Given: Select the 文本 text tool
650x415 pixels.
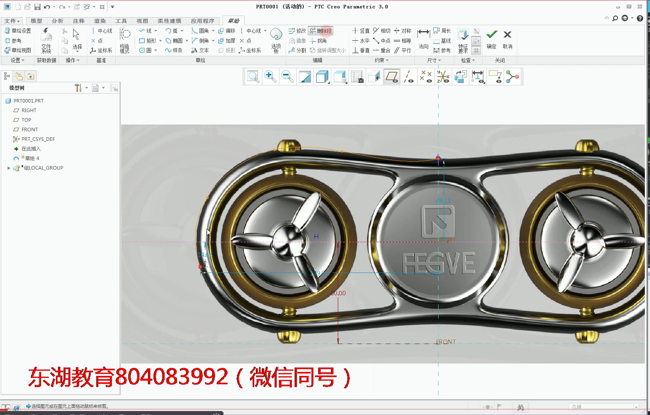Looking at the screenshot, I should [x=200, y=50].
